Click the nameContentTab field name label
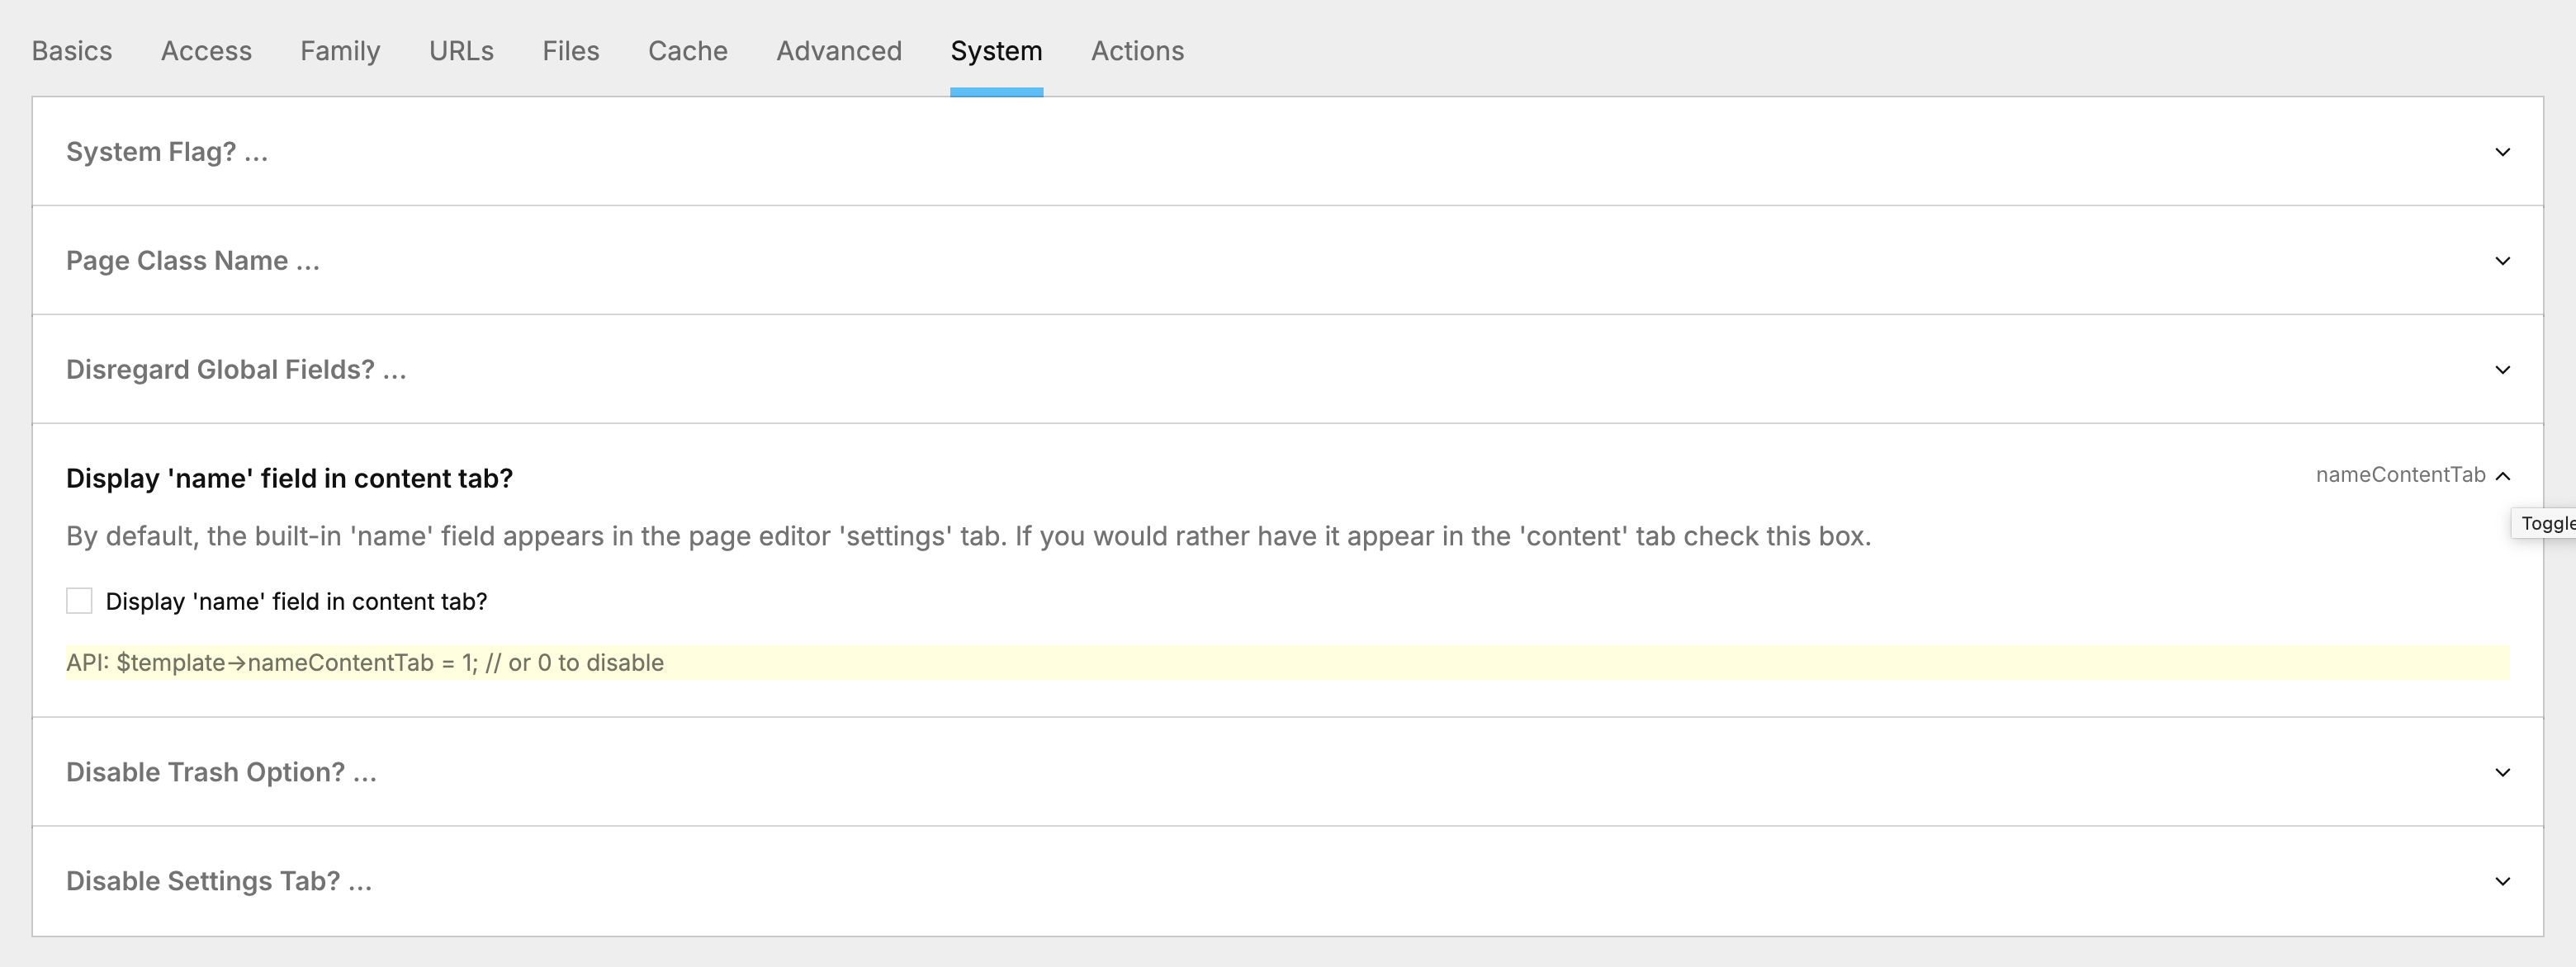 pyautogui.click(x=2399, y=475)
